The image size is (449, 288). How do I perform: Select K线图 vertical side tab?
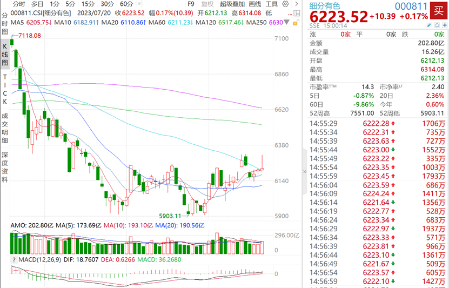[x=4, y=54]
